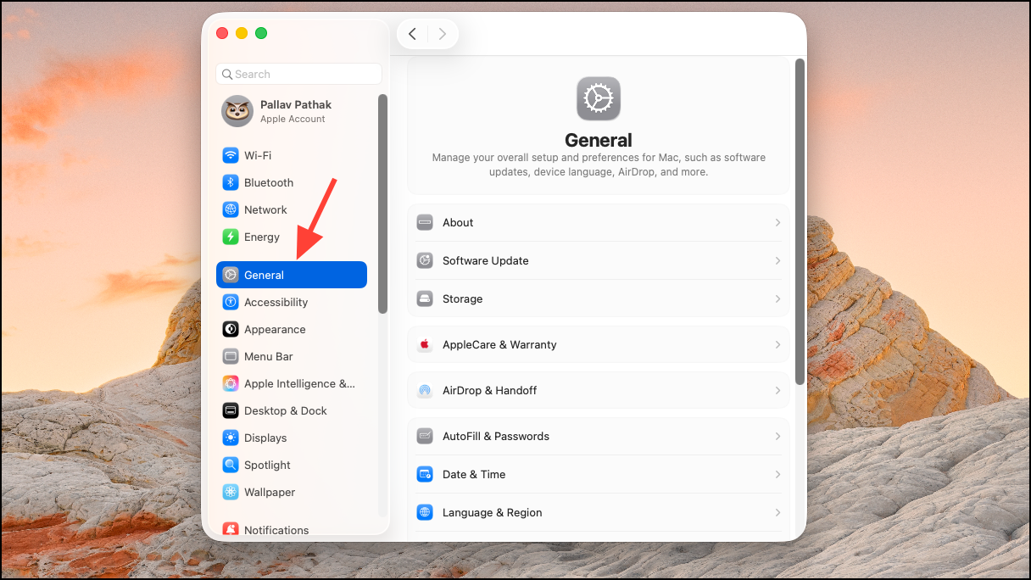Select Bluetooth in the sidebar
This screenshot has width=1031, height=580.
[292, 182]
